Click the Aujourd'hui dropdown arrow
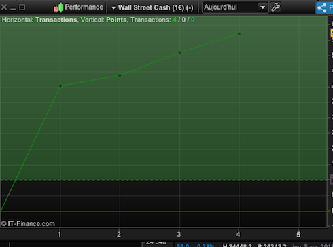 click(262, 7)
